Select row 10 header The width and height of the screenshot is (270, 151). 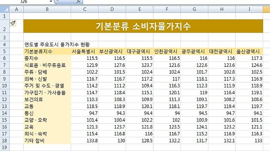pyautogui.click(x=4, y=86)
